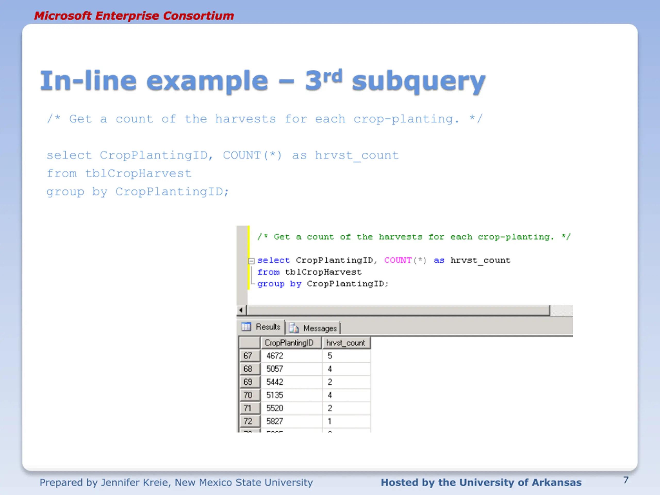This screenshot has width=660, height=495.
Task: Click 'Hosted by the University of Arkansas' footer
Action: tap(481, 482)
